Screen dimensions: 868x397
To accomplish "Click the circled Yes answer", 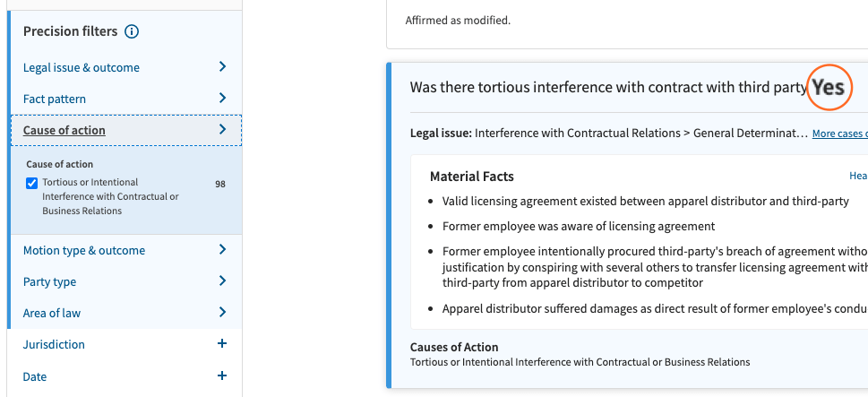I will 828,88.
